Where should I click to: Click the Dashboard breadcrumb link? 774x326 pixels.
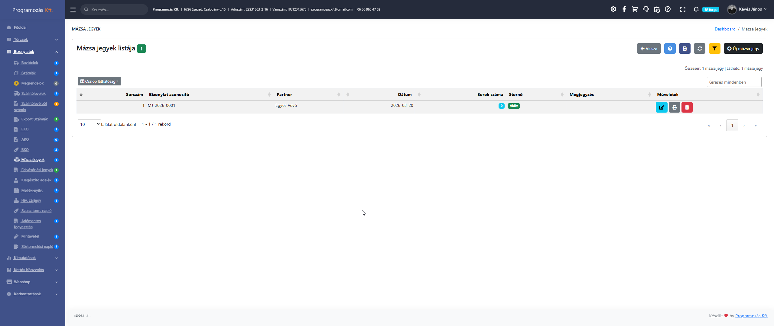725,29
